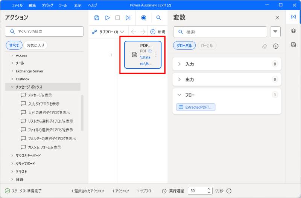
Task: Open the UI elements layers icon
Action: (293, 31)
